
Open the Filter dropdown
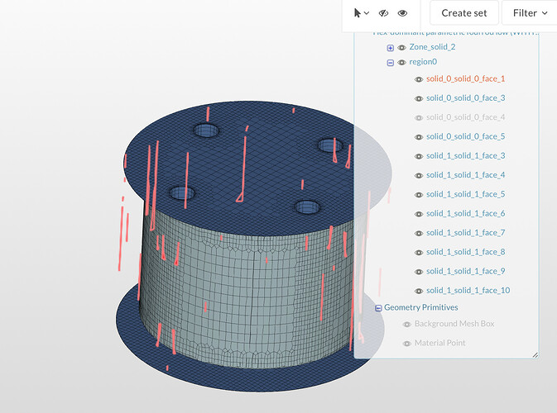click(x=530, y=13)
